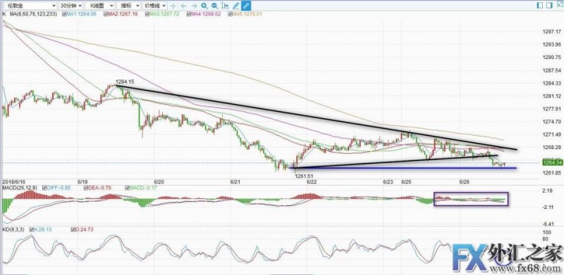Uncheck the MA2 moving average checkbox
Viewport: 564px width, 275px height.
106,14
